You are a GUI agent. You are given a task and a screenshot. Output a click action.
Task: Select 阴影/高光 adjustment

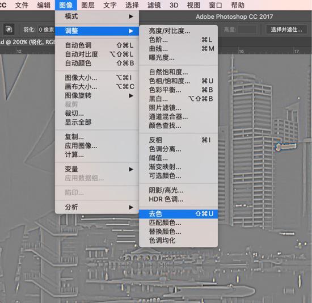click(x=178, y=190)
